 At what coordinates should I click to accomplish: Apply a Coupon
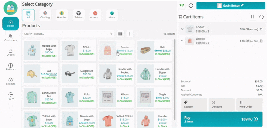(194, 104)
